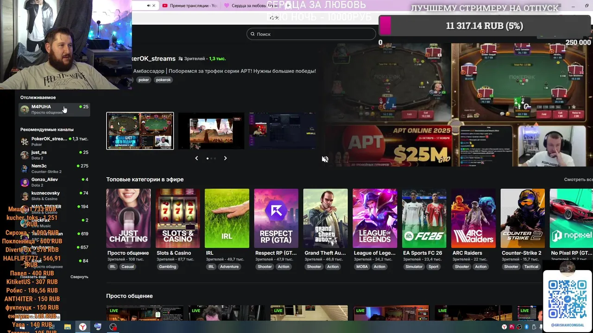
Task: Select the Casual tag under Просто общение
Action: [127, 266]
